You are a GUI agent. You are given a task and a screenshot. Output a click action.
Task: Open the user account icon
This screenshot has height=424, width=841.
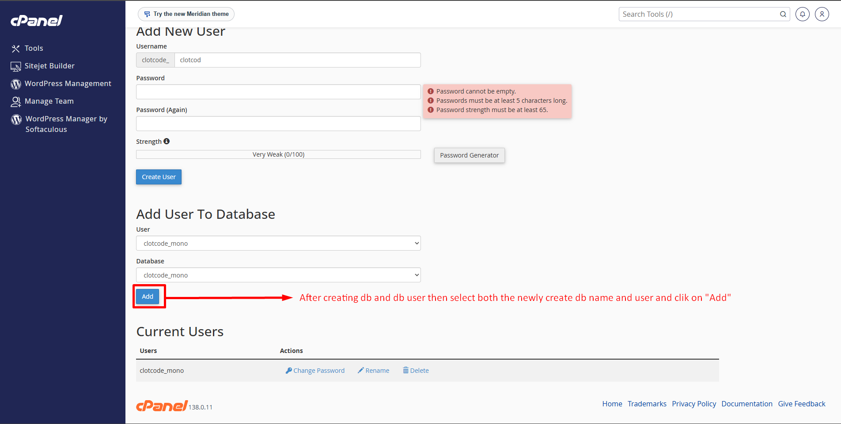tap(822, 14)
